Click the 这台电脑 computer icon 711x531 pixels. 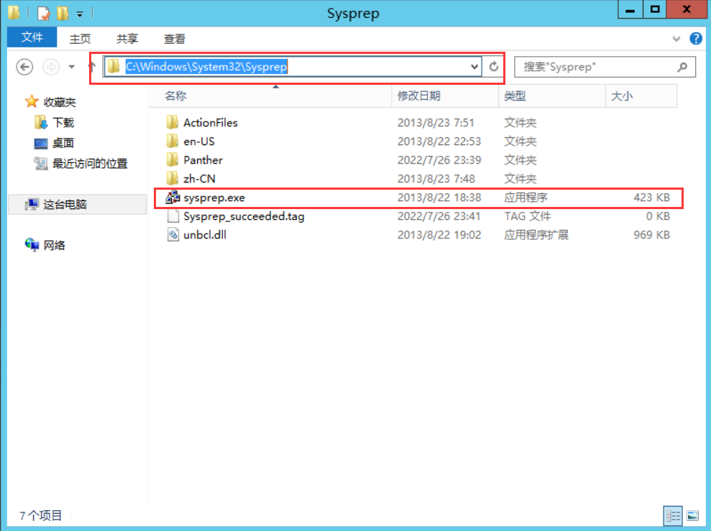coord(32,204)
